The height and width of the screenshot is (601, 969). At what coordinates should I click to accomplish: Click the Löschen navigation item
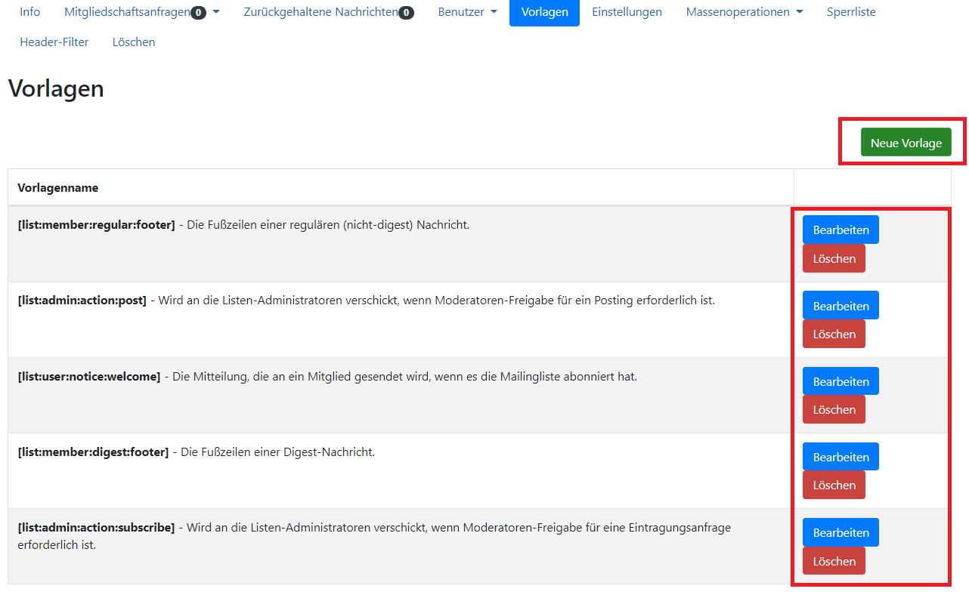[133, 42]
